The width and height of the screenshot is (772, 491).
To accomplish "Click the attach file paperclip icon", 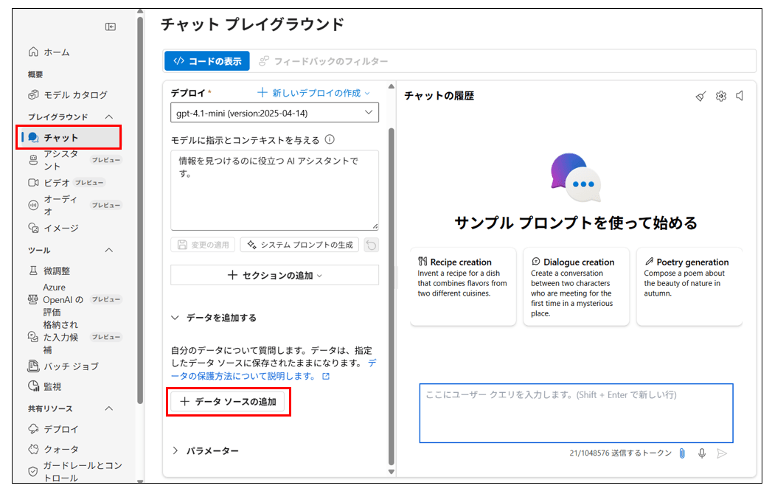I will [x=682, y=453].
